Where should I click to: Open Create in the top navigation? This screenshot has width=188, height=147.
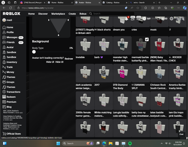pyautogui.click(x=72, y=14)
